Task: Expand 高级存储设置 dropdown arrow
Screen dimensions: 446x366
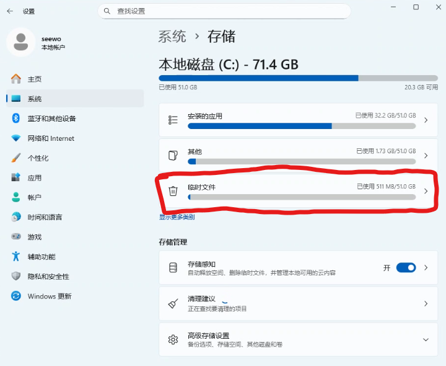Action: tap(426, 339)
